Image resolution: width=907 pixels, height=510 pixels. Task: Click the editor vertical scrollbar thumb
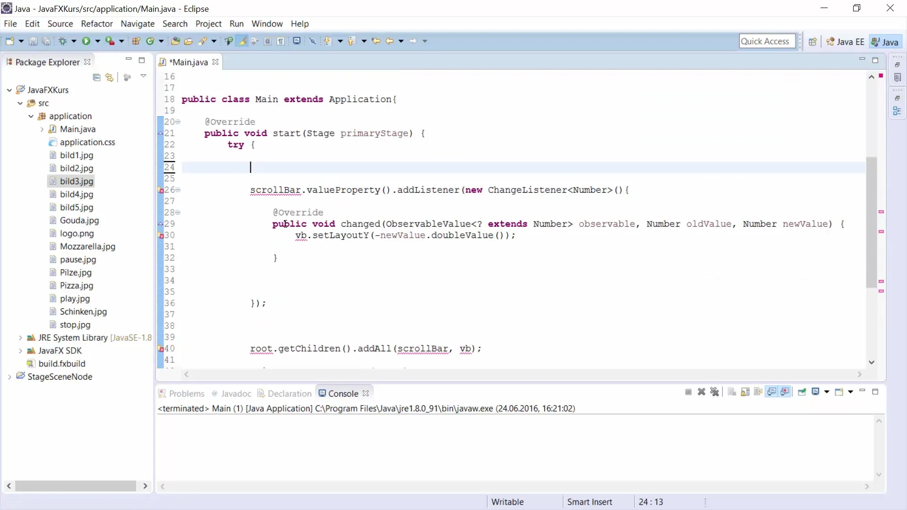[872, 222]
